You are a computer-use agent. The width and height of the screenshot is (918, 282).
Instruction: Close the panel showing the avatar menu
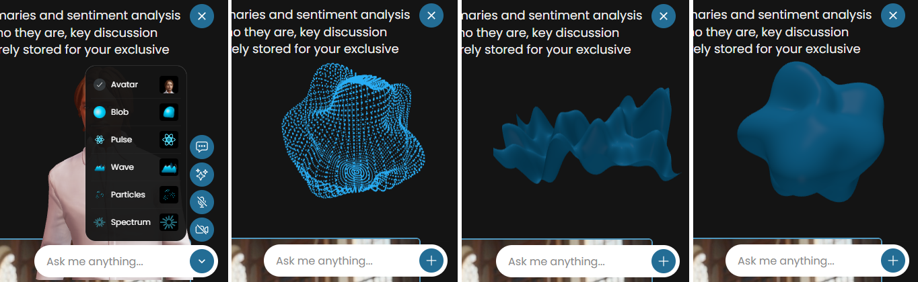(202, 15)
